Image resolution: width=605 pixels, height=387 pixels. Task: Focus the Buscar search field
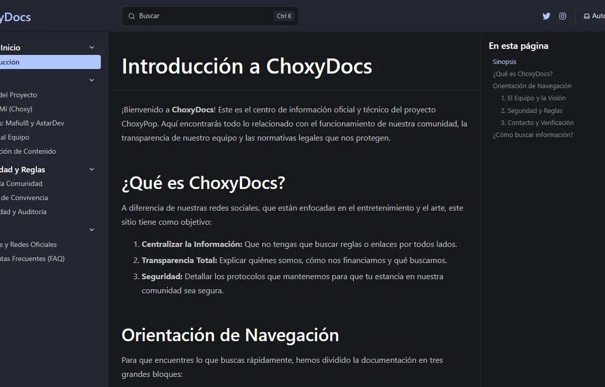coord(202,16)
